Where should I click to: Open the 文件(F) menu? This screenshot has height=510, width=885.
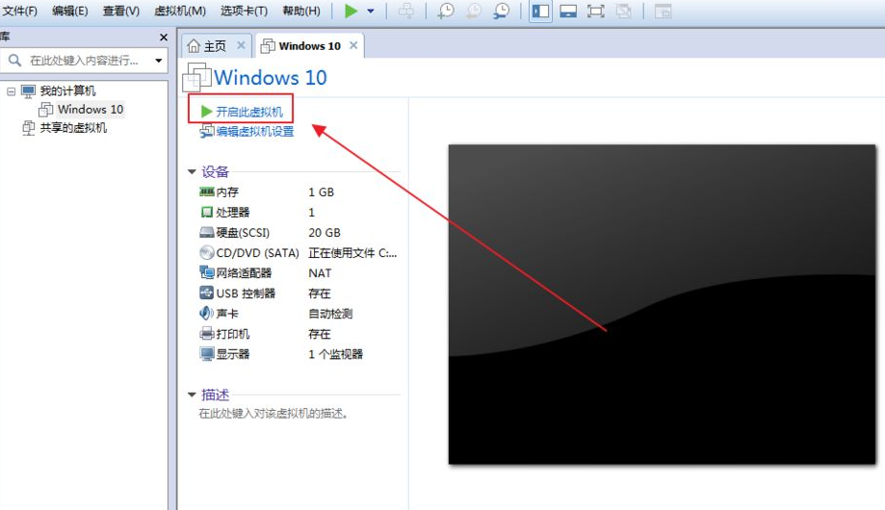(x=19, y=12)
